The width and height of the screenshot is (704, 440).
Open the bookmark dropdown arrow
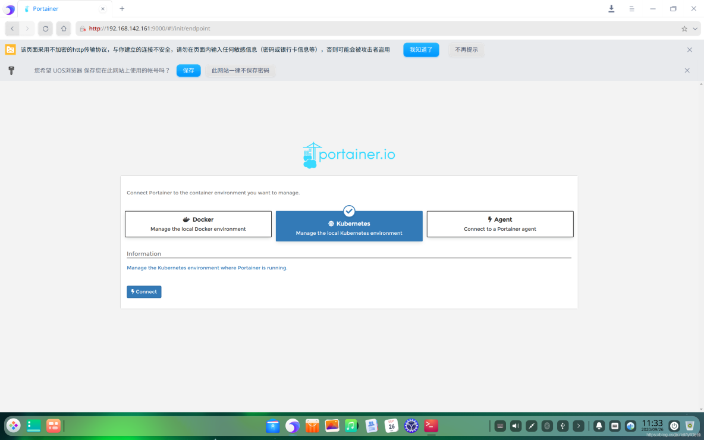pyautogui.click(x=693, y=28)
